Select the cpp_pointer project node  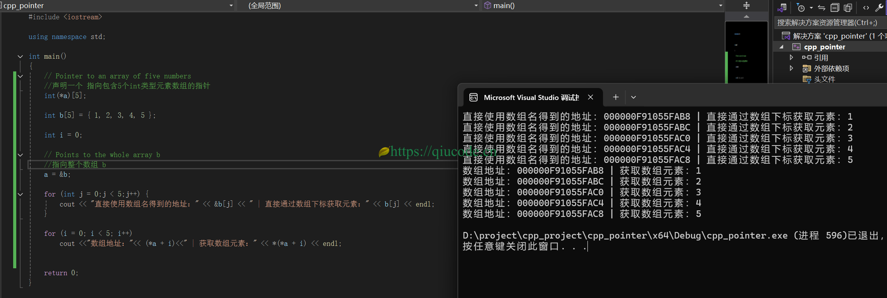click(825, 47)
